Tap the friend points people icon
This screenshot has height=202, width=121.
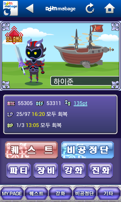[x=68, y=103]
